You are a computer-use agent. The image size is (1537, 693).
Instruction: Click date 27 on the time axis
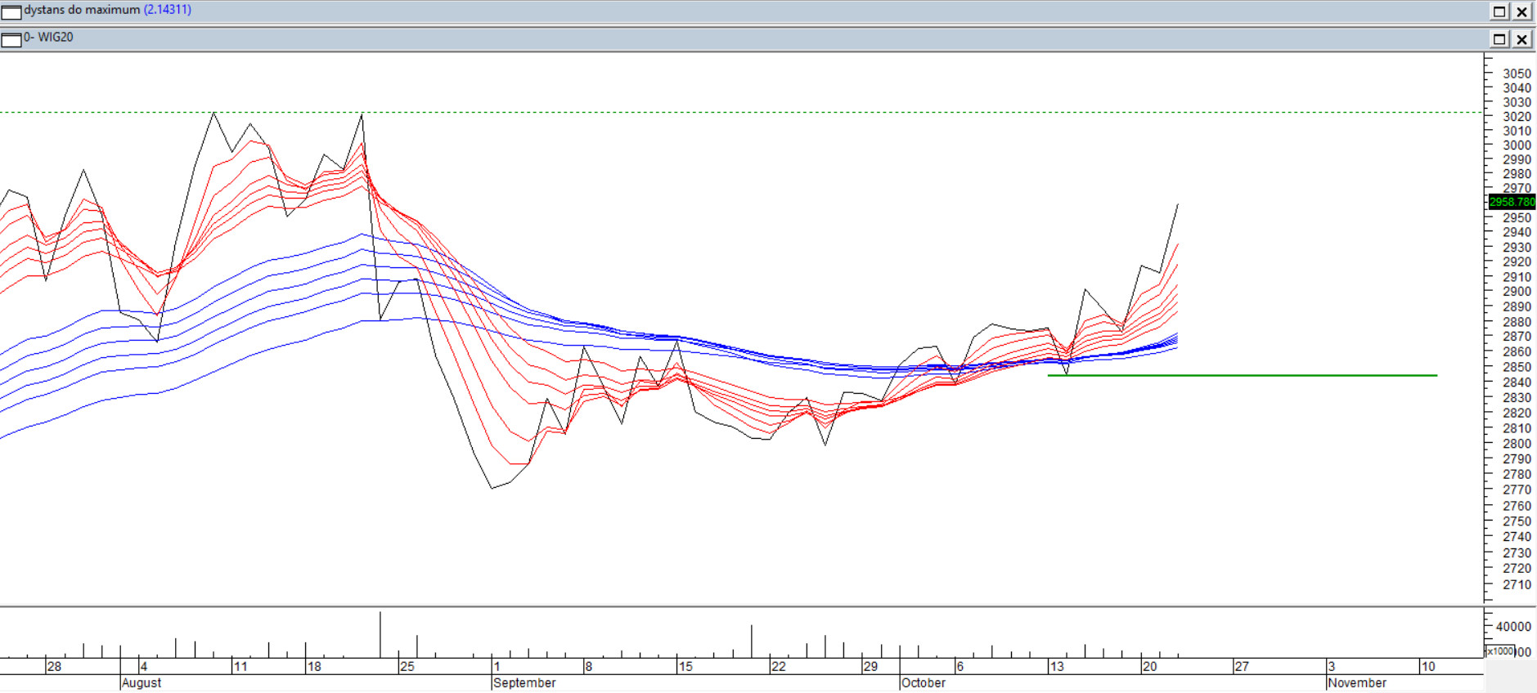(1242, 666)
